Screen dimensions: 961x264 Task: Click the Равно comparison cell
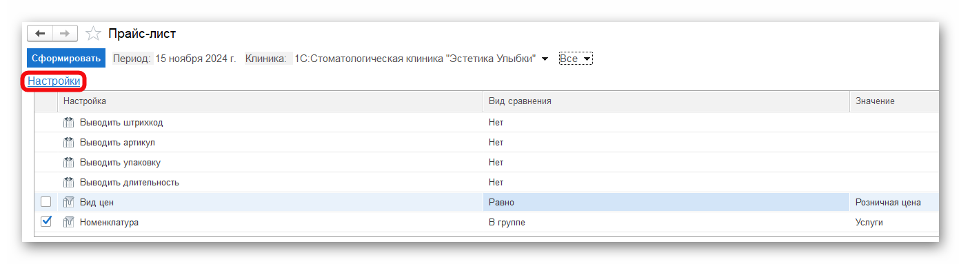(666, 203)
